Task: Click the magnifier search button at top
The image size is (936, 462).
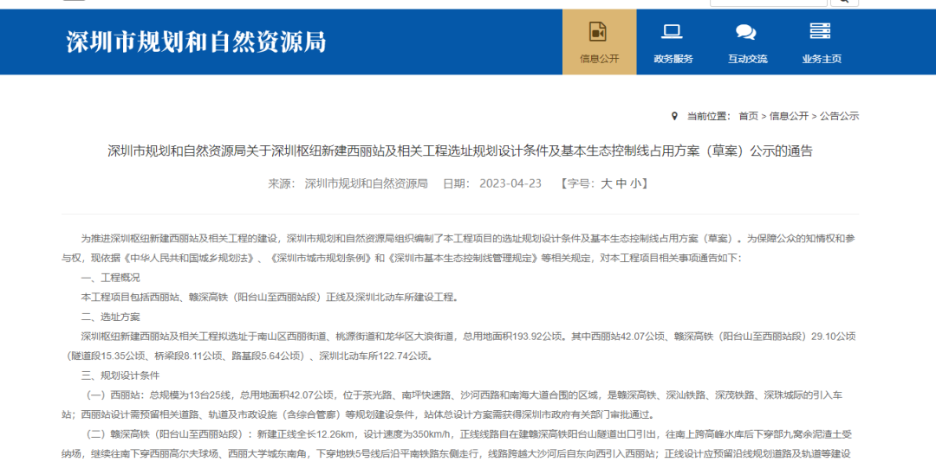Action: 845,3
